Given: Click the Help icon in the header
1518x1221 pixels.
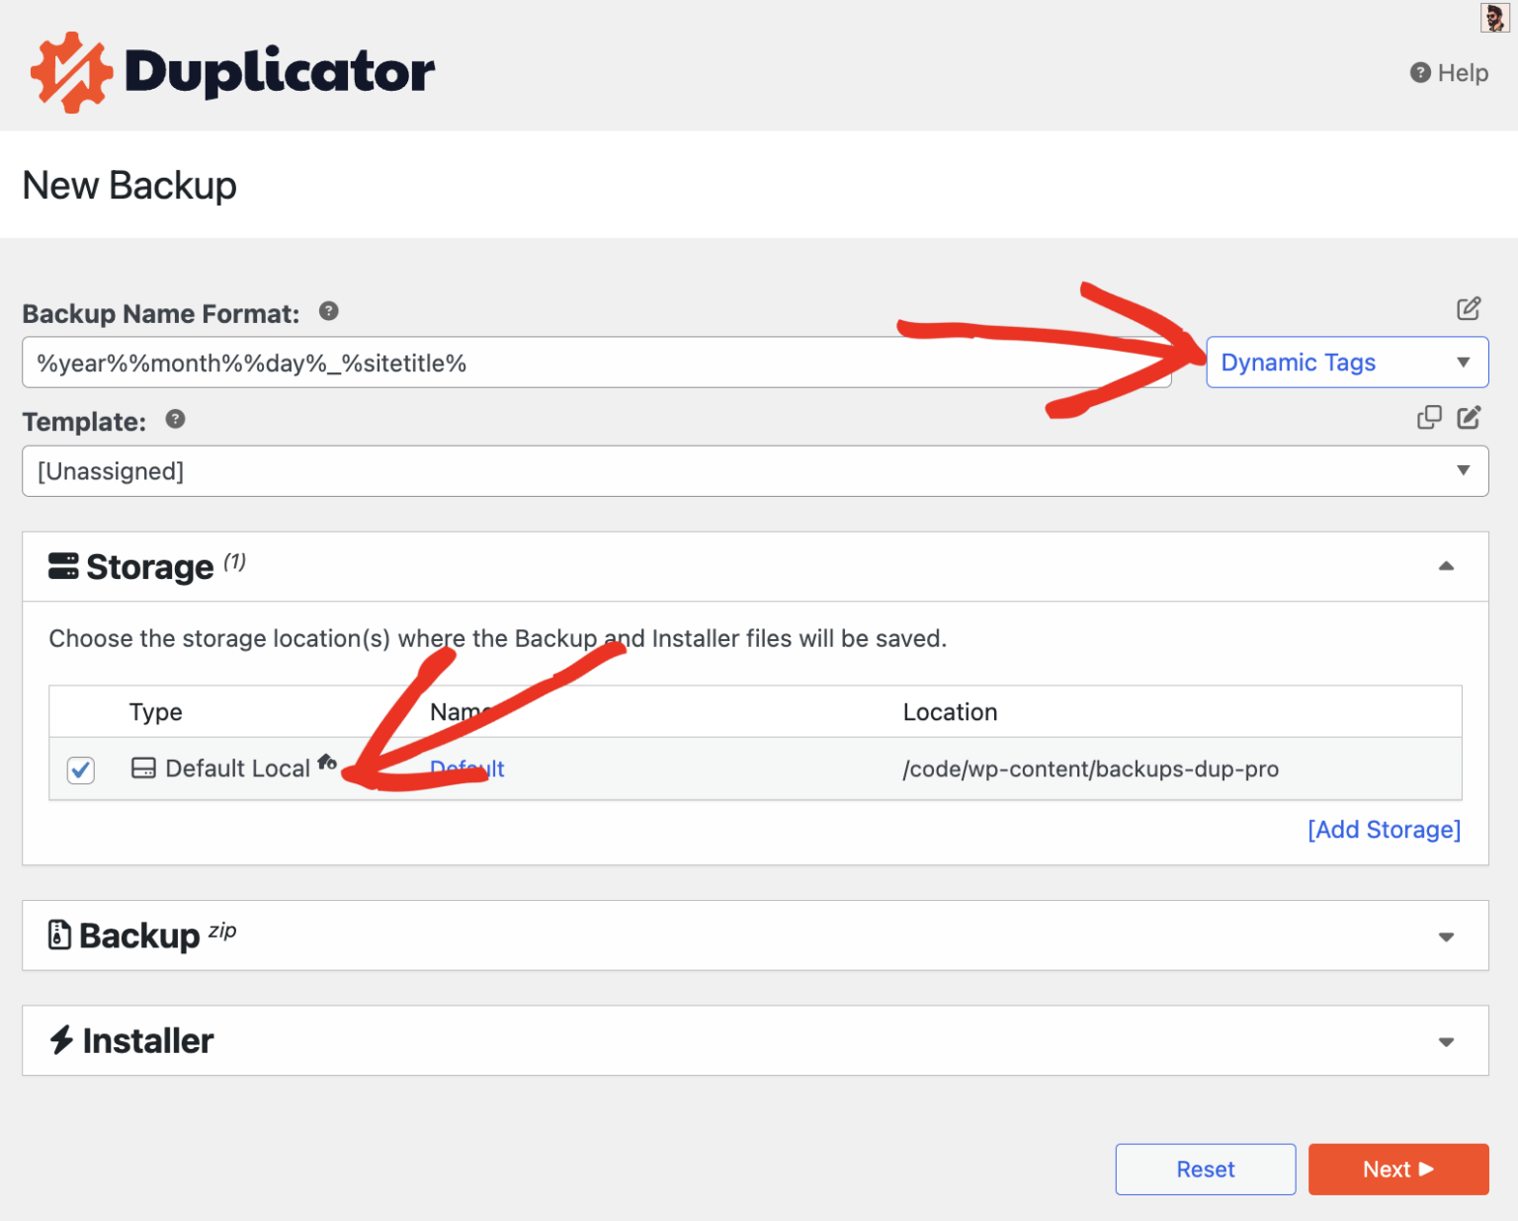Looking at the screenshot, I should (x=1420, y=72).
